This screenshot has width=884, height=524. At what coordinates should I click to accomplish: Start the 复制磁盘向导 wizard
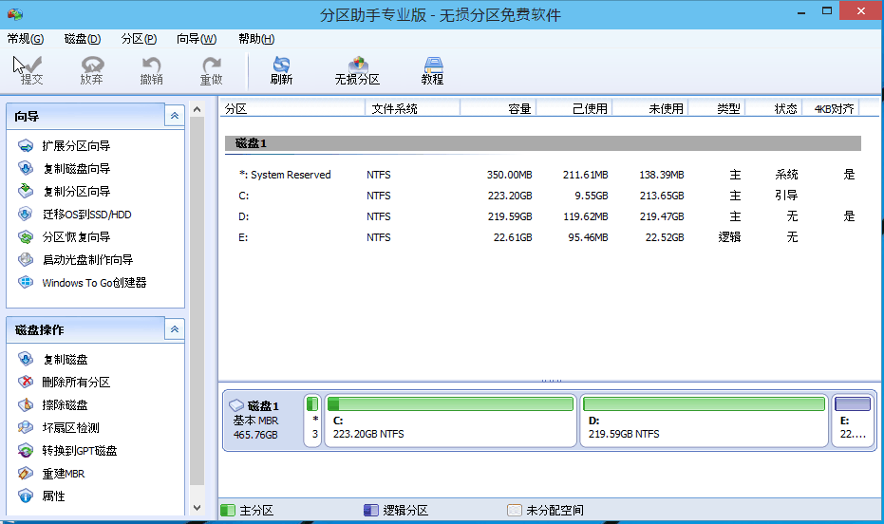(65, 168)
